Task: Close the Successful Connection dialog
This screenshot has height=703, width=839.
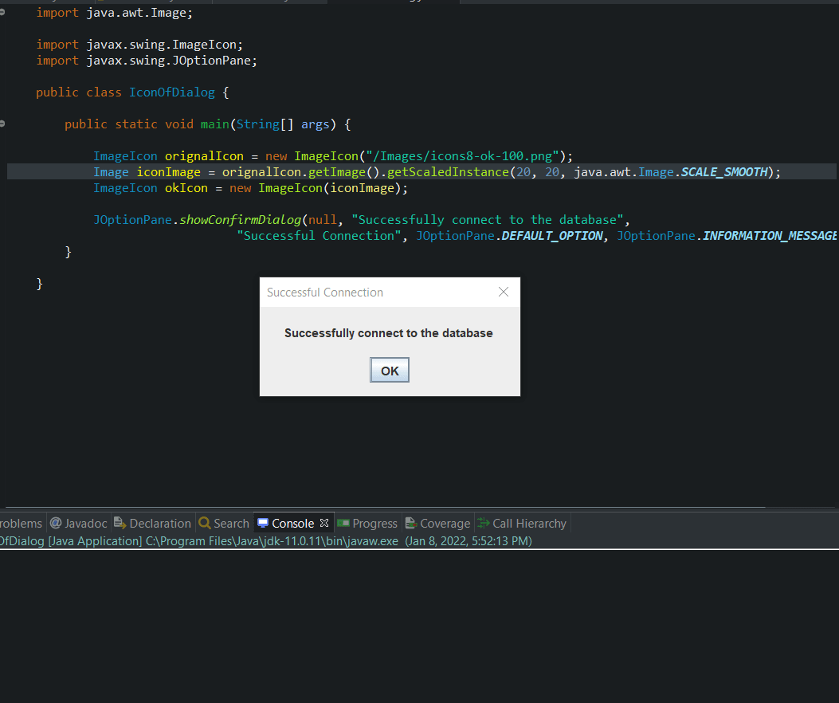Action: pos(503,292)
